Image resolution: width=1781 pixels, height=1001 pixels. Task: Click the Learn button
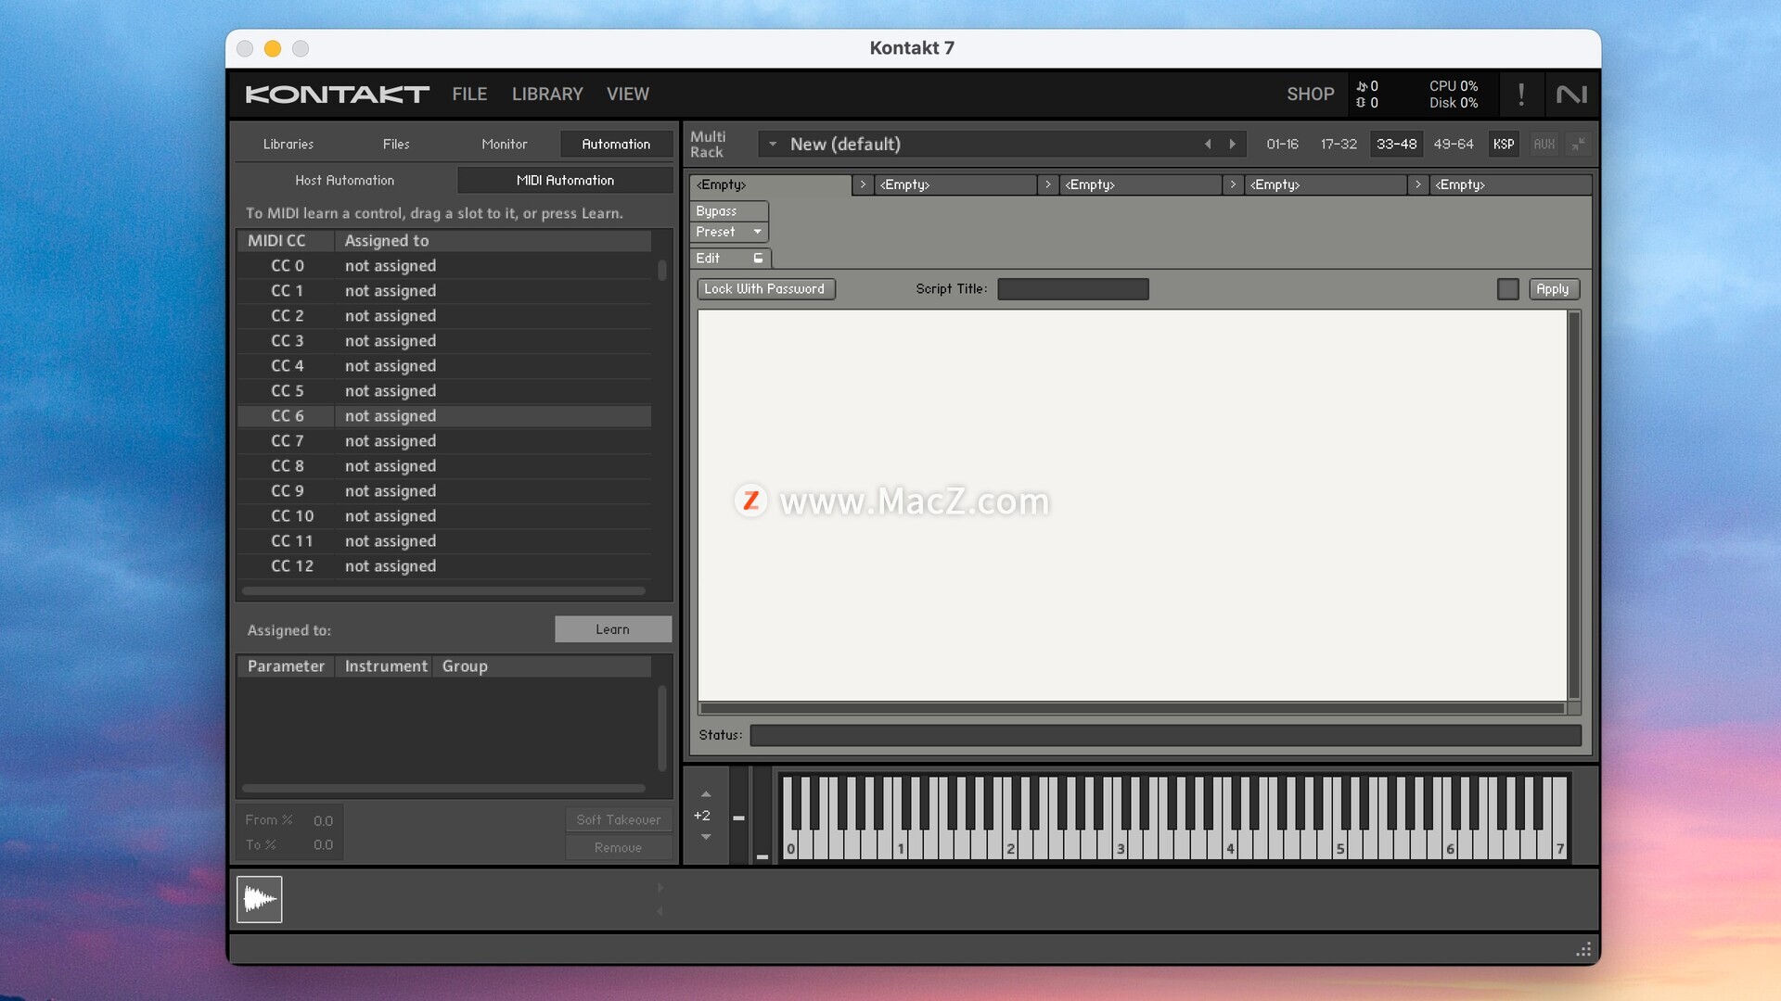point(613,629)
